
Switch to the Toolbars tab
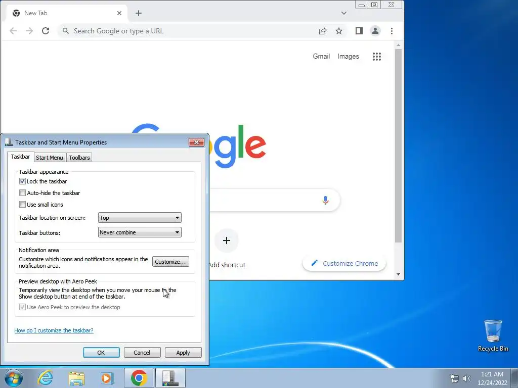click(79, 158)
